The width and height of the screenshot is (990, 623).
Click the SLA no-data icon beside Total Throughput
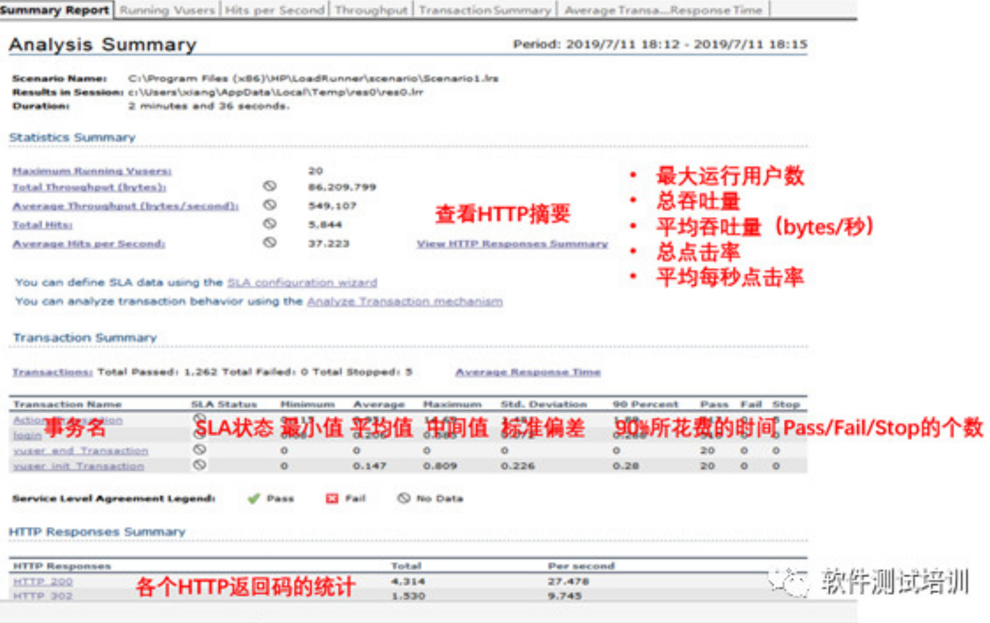270,186
